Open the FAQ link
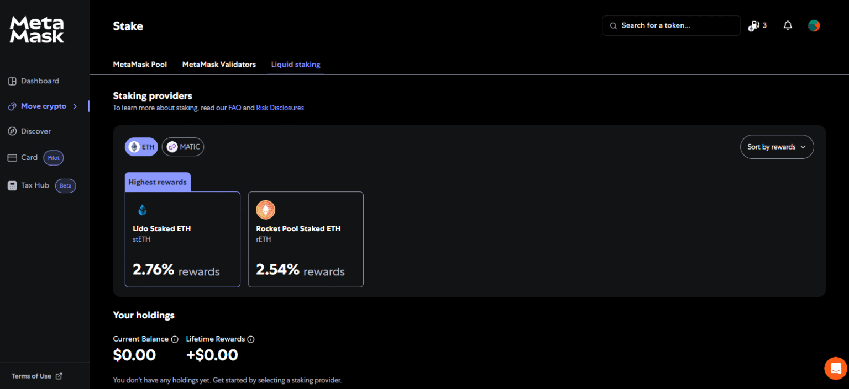Screen dimensions: 849x389 coord(234,108)
